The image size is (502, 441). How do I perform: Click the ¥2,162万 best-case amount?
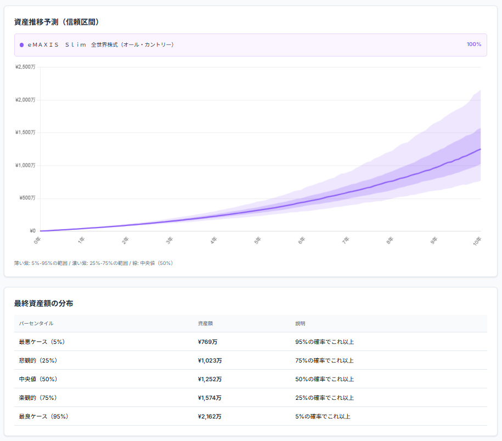pos(210,416)
